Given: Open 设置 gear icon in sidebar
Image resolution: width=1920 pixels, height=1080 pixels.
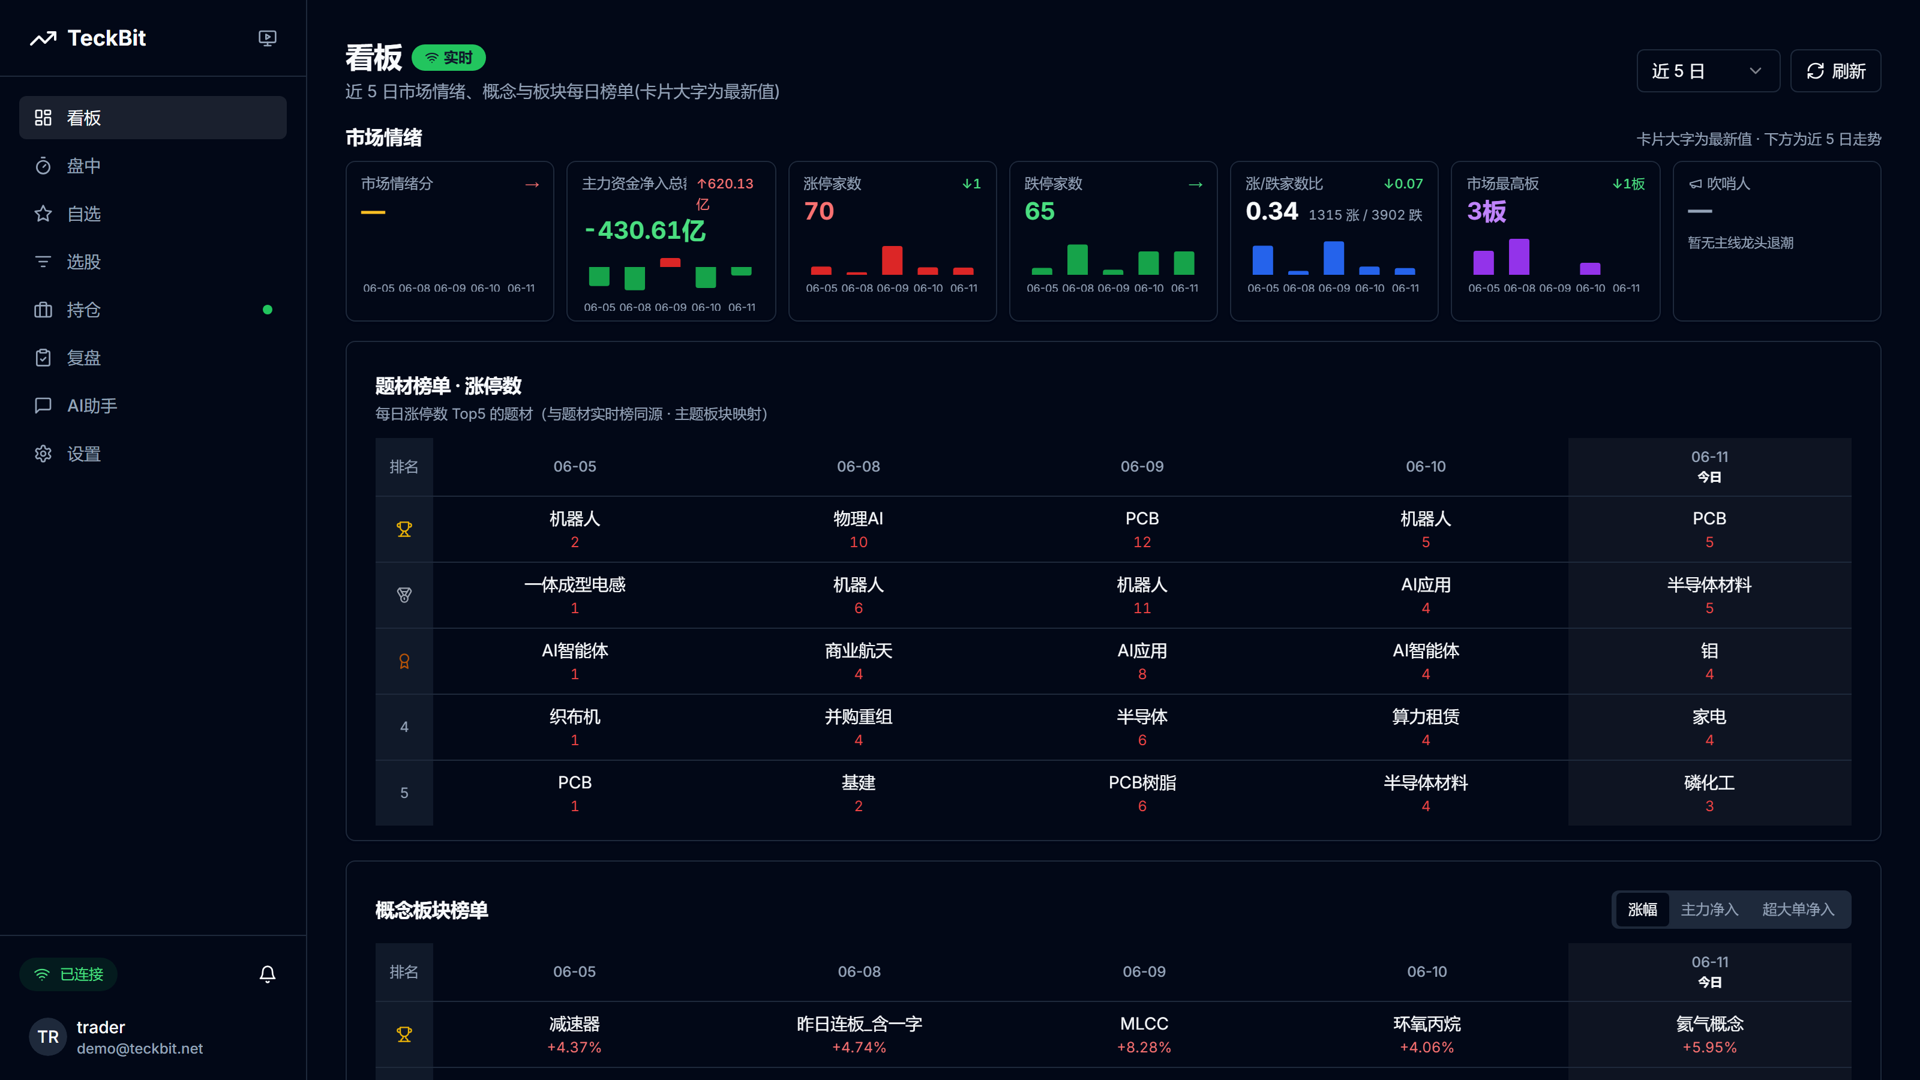Looking at the screenshot, I should (43, 453).
